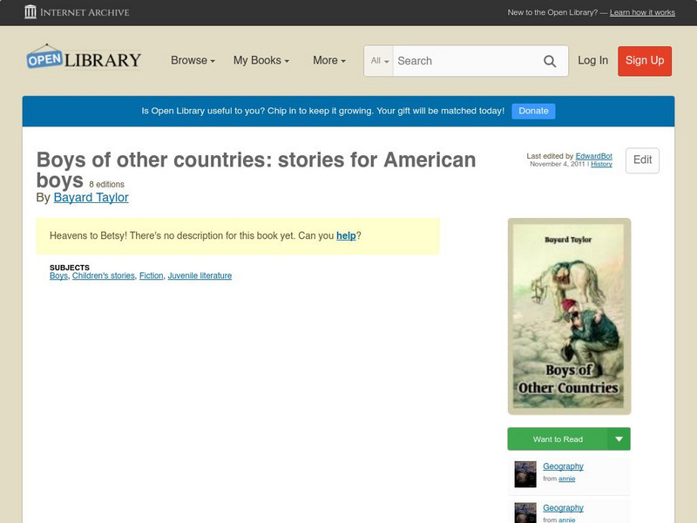Open the author link Bayard Taylor
697x523 pixels.
(91, 197)
